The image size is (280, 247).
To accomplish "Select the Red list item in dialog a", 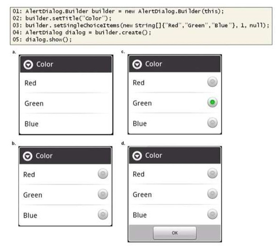I will coord(66,83).
